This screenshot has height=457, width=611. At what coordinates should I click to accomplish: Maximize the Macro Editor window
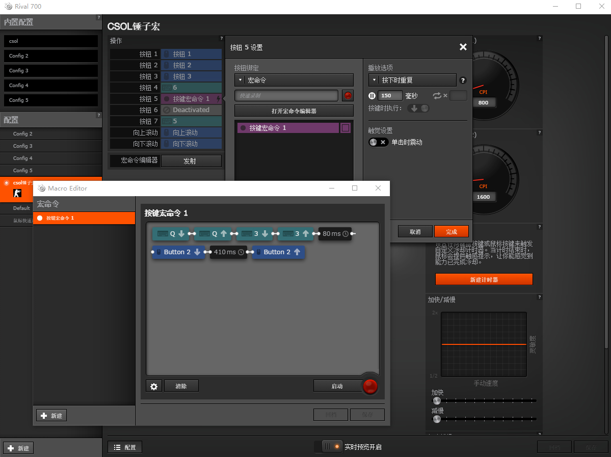pyautogui.click(x=355, y=188)
